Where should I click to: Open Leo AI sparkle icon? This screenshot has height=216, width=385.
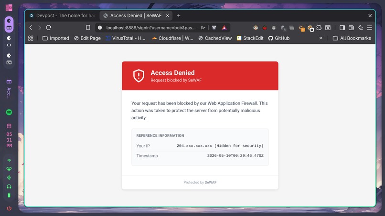pos(360,28)
